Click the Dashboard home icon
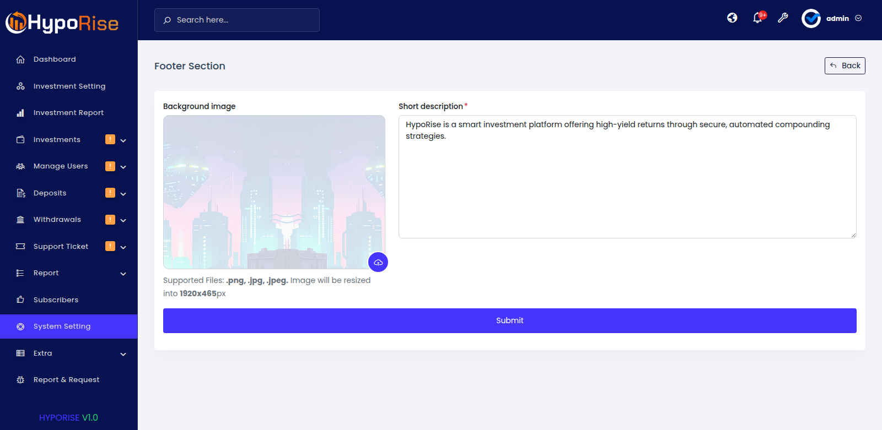This screenshot has width=882, height=430. pyautogui.click(x=20, y=59)
